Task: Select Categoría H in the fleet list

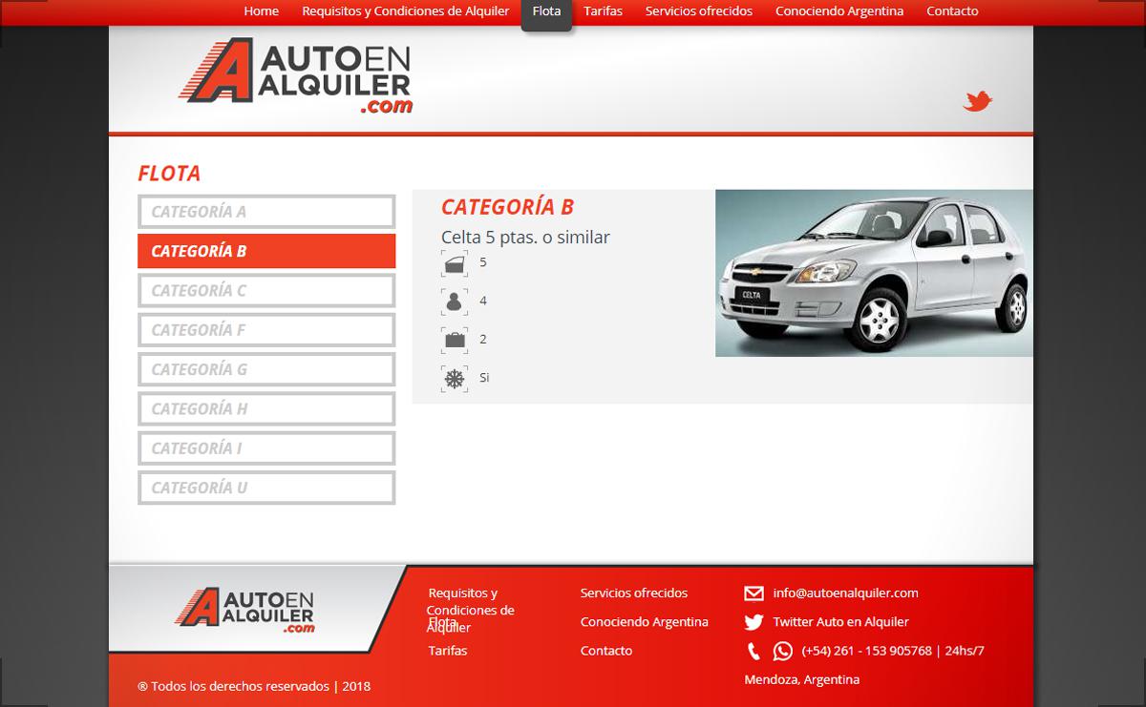Action: click(x=266, y=409)
